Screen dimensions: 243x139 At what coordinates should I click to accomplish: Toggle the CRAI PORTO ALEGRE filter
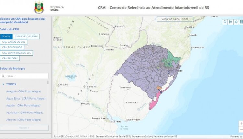click(26, 37)
